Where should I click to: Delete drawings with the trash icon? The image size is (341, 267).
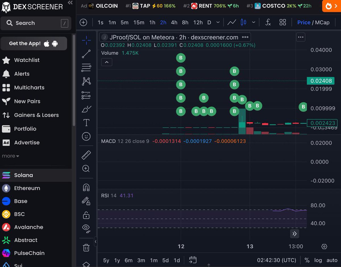(x=86, y=248)
